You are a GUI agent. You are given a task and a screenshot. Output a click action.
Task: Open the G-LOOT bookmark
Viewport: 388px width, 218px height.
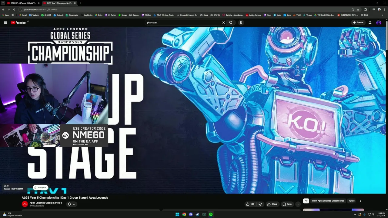tap(46, 15)
